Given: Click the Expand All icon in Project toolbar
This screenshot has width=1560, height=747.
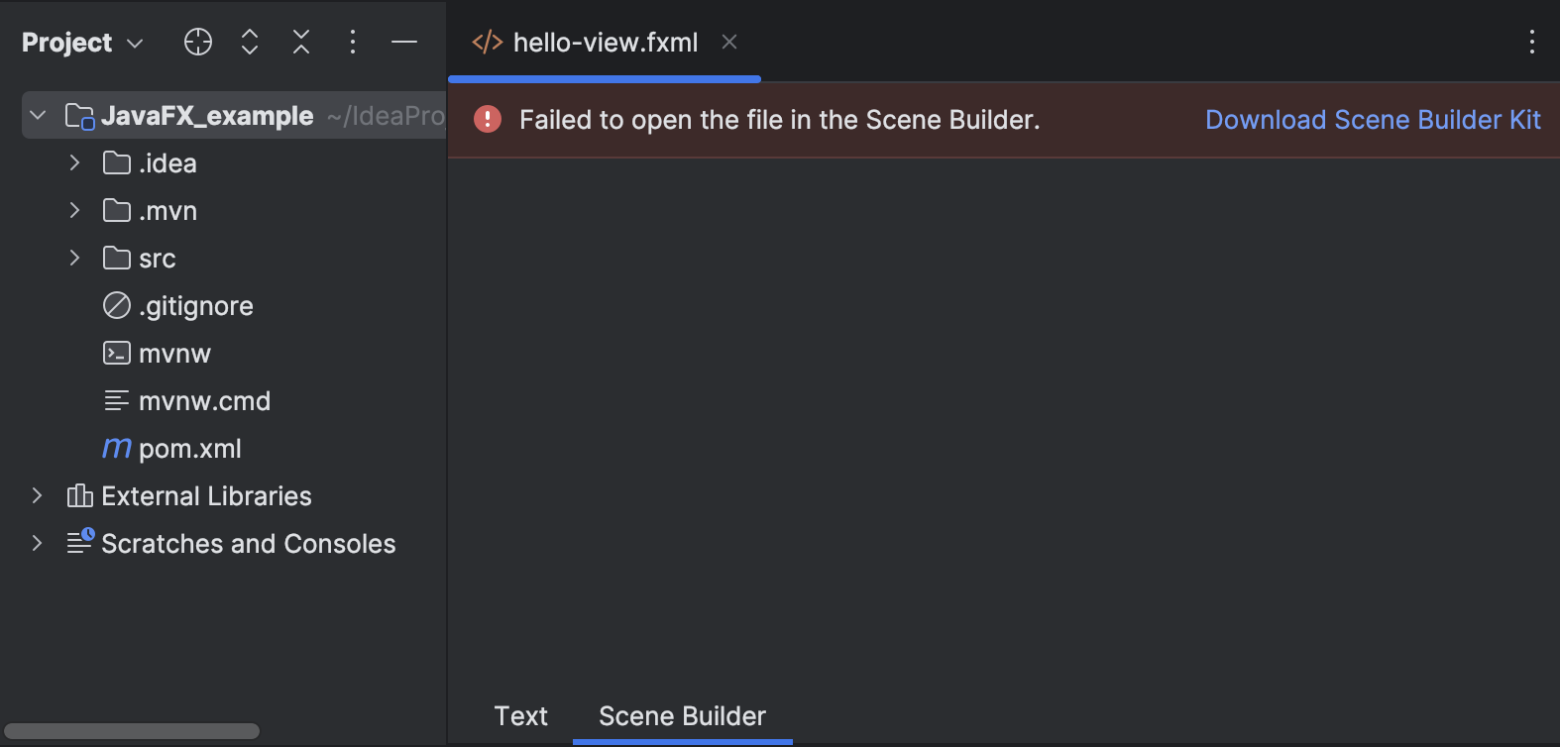Looking at the screenshot, I should point(249,42).
